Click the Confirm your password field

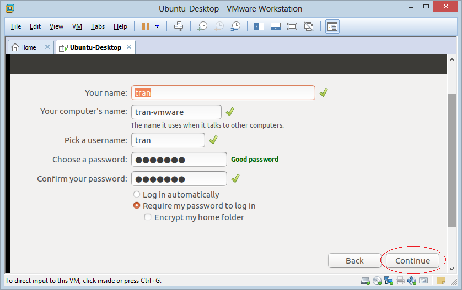(x=179, y=179)
